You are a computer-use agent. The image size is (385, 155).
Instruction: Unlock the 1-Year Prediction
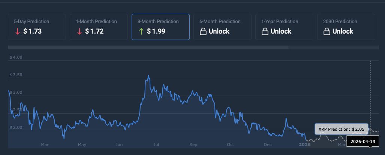pyautogui.click(x=281, y=31)
